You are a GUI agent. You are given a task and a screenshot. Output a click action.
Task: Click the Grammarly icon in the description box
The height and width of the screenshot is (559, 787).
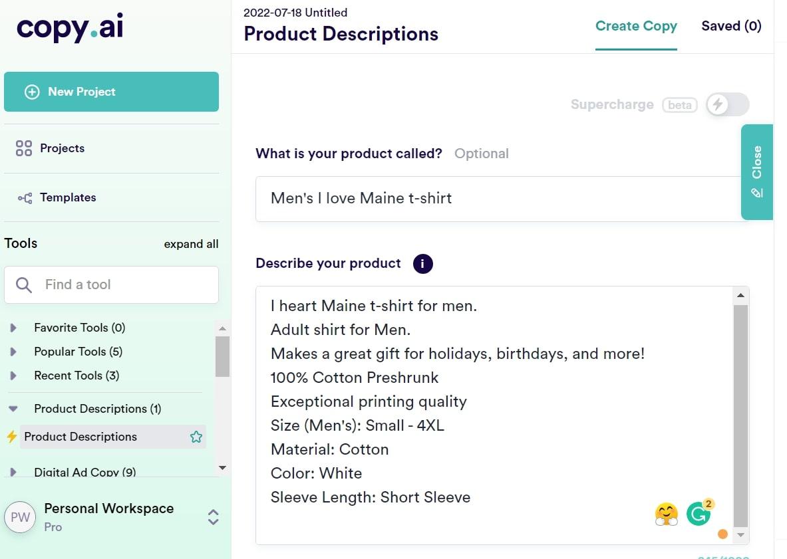point(699,513)
